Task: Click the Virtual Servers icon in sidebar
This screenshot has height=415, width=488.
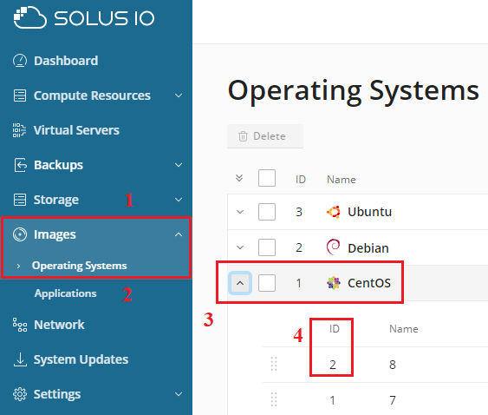Action: point(19,130)
